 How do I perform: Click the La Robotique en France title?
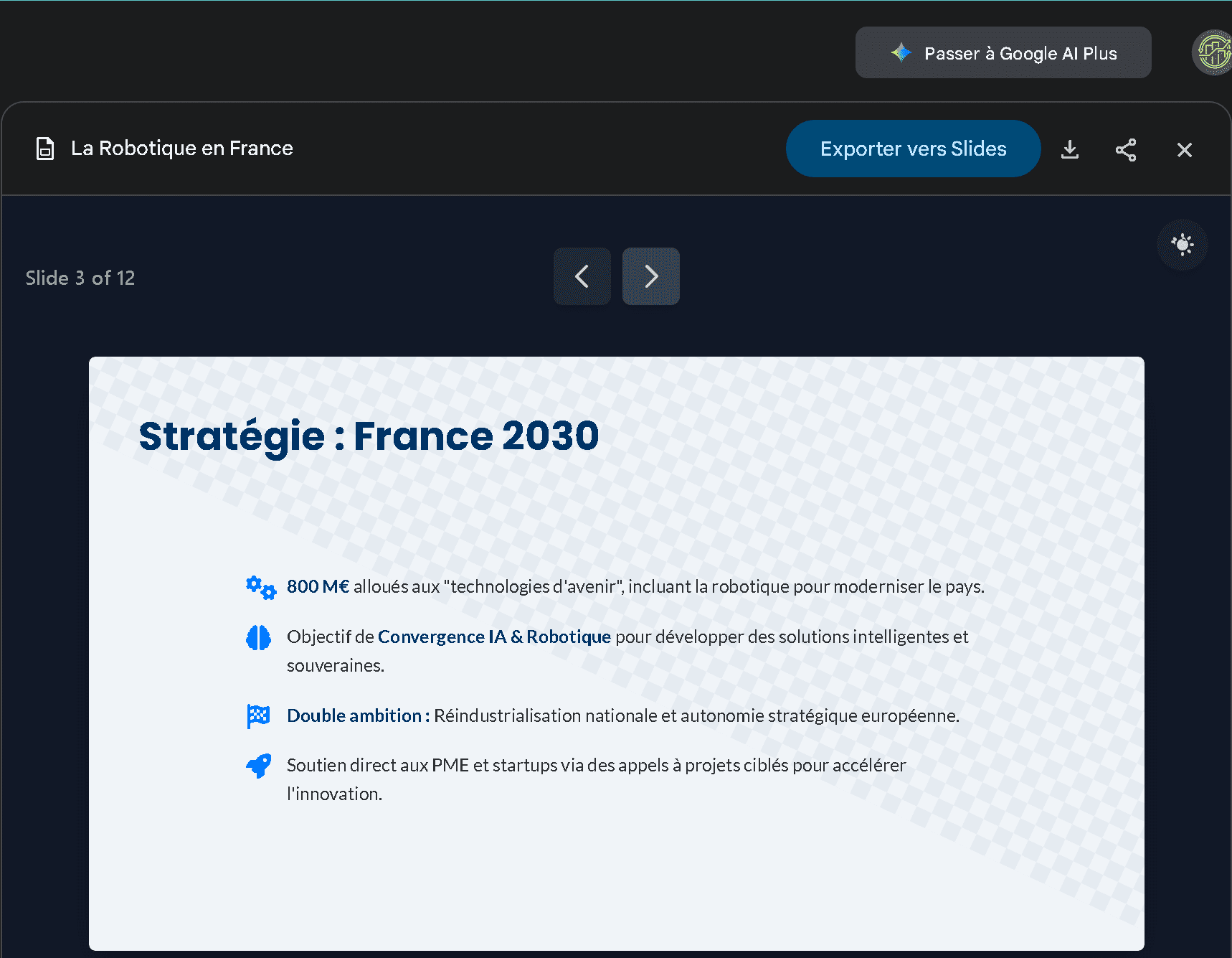[x=181, y=149]
